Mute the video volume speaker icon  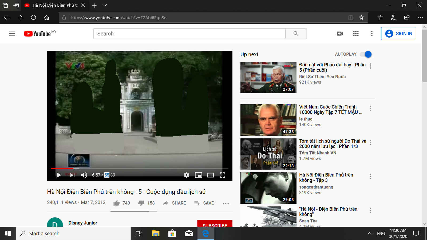84,175
